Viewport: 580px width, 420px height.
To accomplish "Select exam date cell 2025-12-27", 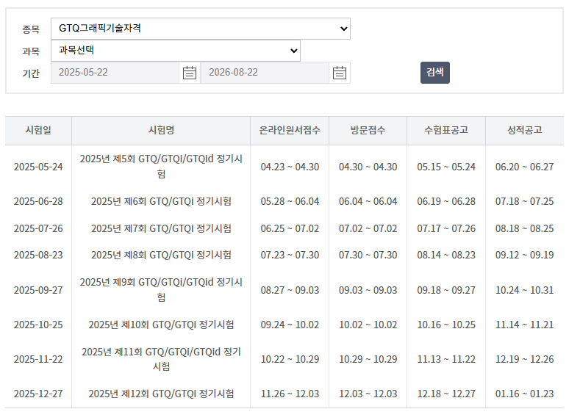I will (x=38, y=394).
